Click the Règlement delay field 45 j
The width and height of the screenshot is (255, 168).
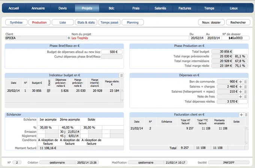[63, 136]
